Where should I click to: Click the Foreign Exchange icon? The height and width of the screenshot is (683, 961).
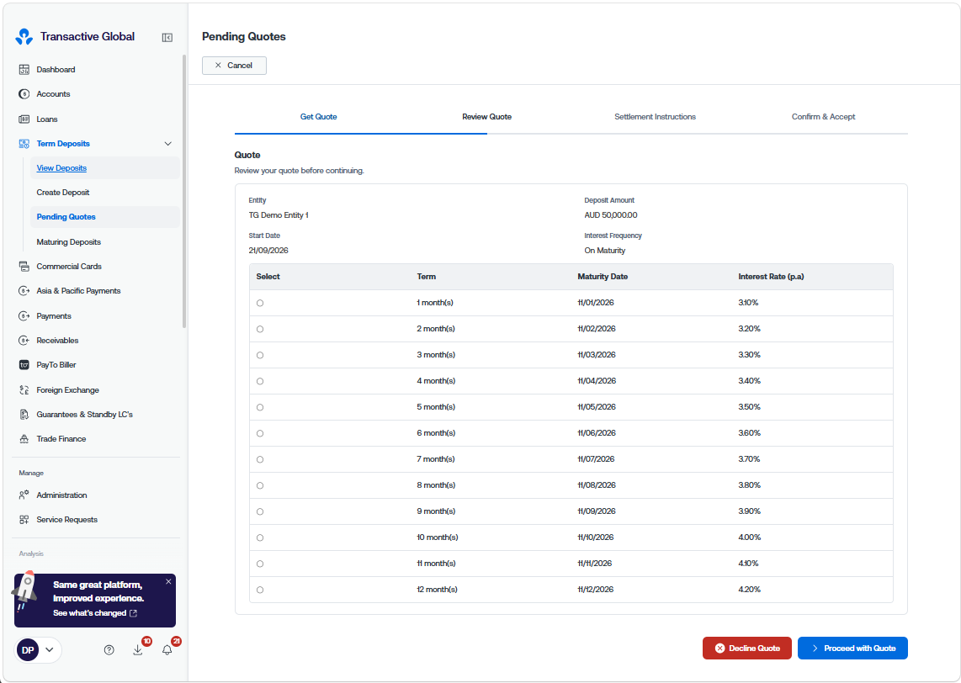pos(24,390)
